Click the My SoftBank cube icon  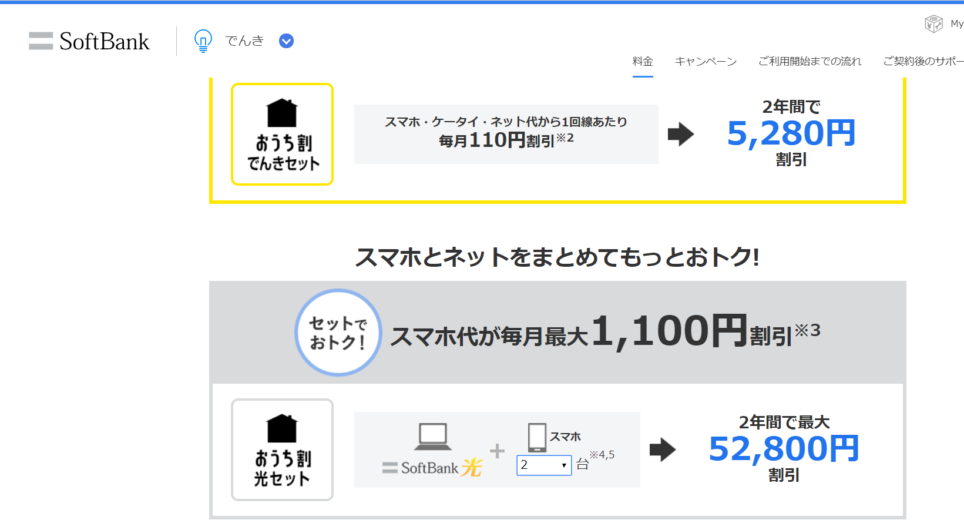pos(933,24)
